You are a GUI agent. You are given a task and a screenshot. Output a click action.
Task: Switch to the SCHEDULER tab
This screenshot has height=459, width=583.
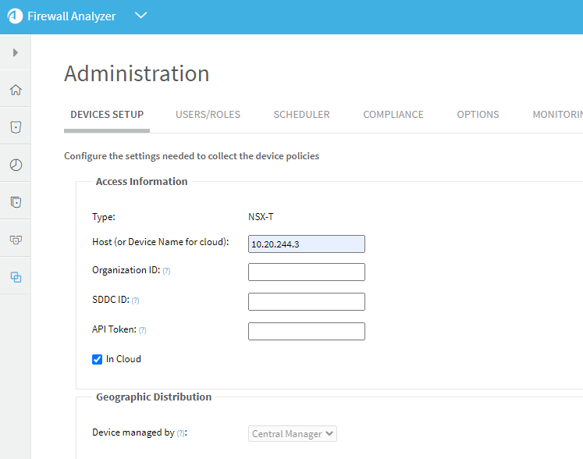(x=301, y=115)
